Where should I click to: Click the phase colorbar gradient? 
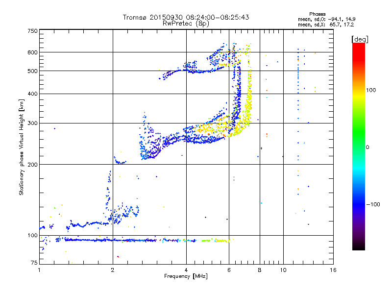pyautogui.click(x=359, y=146)
